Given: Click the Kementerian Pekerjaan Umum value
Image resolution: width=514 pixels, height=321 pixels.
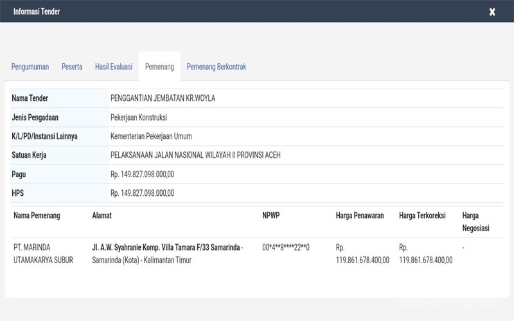Looking at the screenshot, I should point(151,136).
